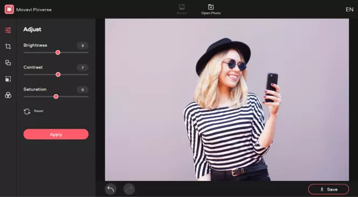Switch language via the EN selector
Viewport: 358px width, 197px height.
(349, 9)
